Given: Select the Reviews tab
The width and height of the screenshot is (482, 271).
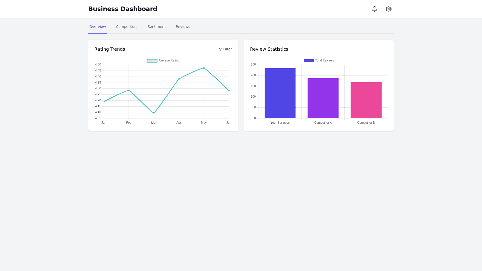Looking at the screenshot, I should [183, 27].
